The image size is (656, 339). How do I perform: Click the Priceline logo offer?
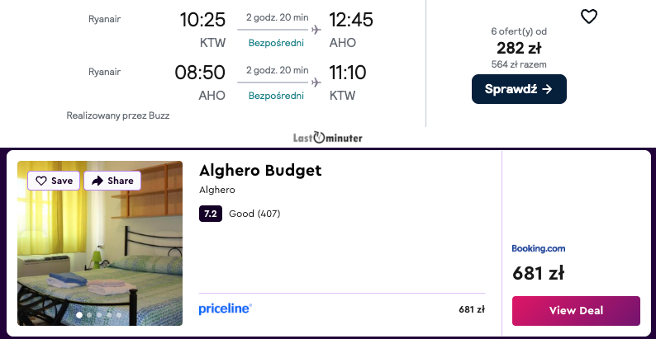(x=226, y=309)
